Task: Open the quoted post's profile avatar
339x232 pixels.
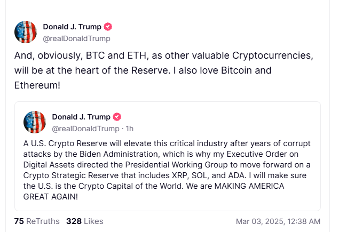Action: tap(35, 122)
